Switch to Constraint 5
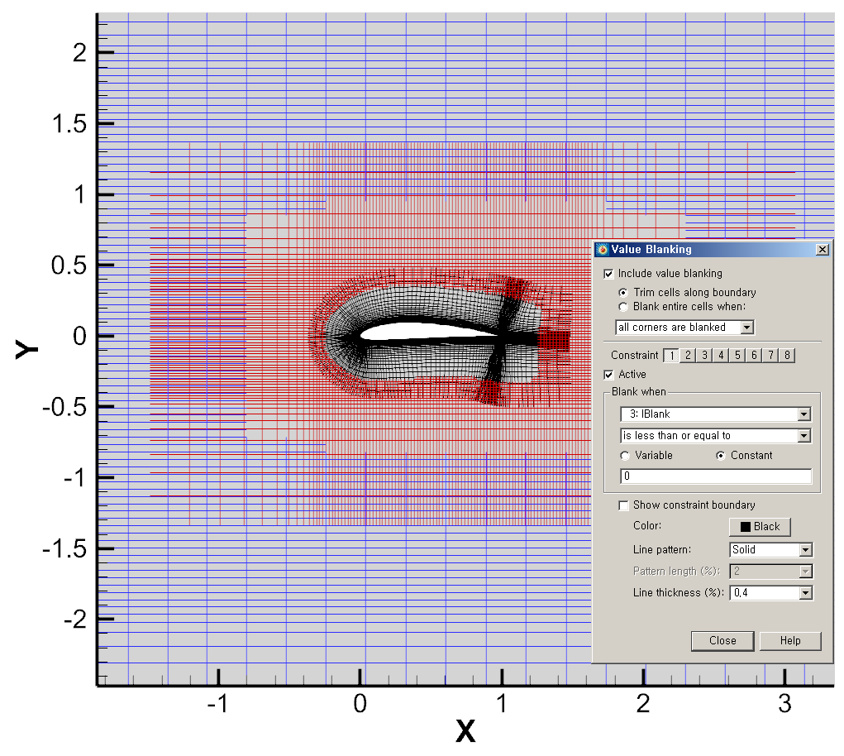The image size is (844, 756). click(736, 355)
